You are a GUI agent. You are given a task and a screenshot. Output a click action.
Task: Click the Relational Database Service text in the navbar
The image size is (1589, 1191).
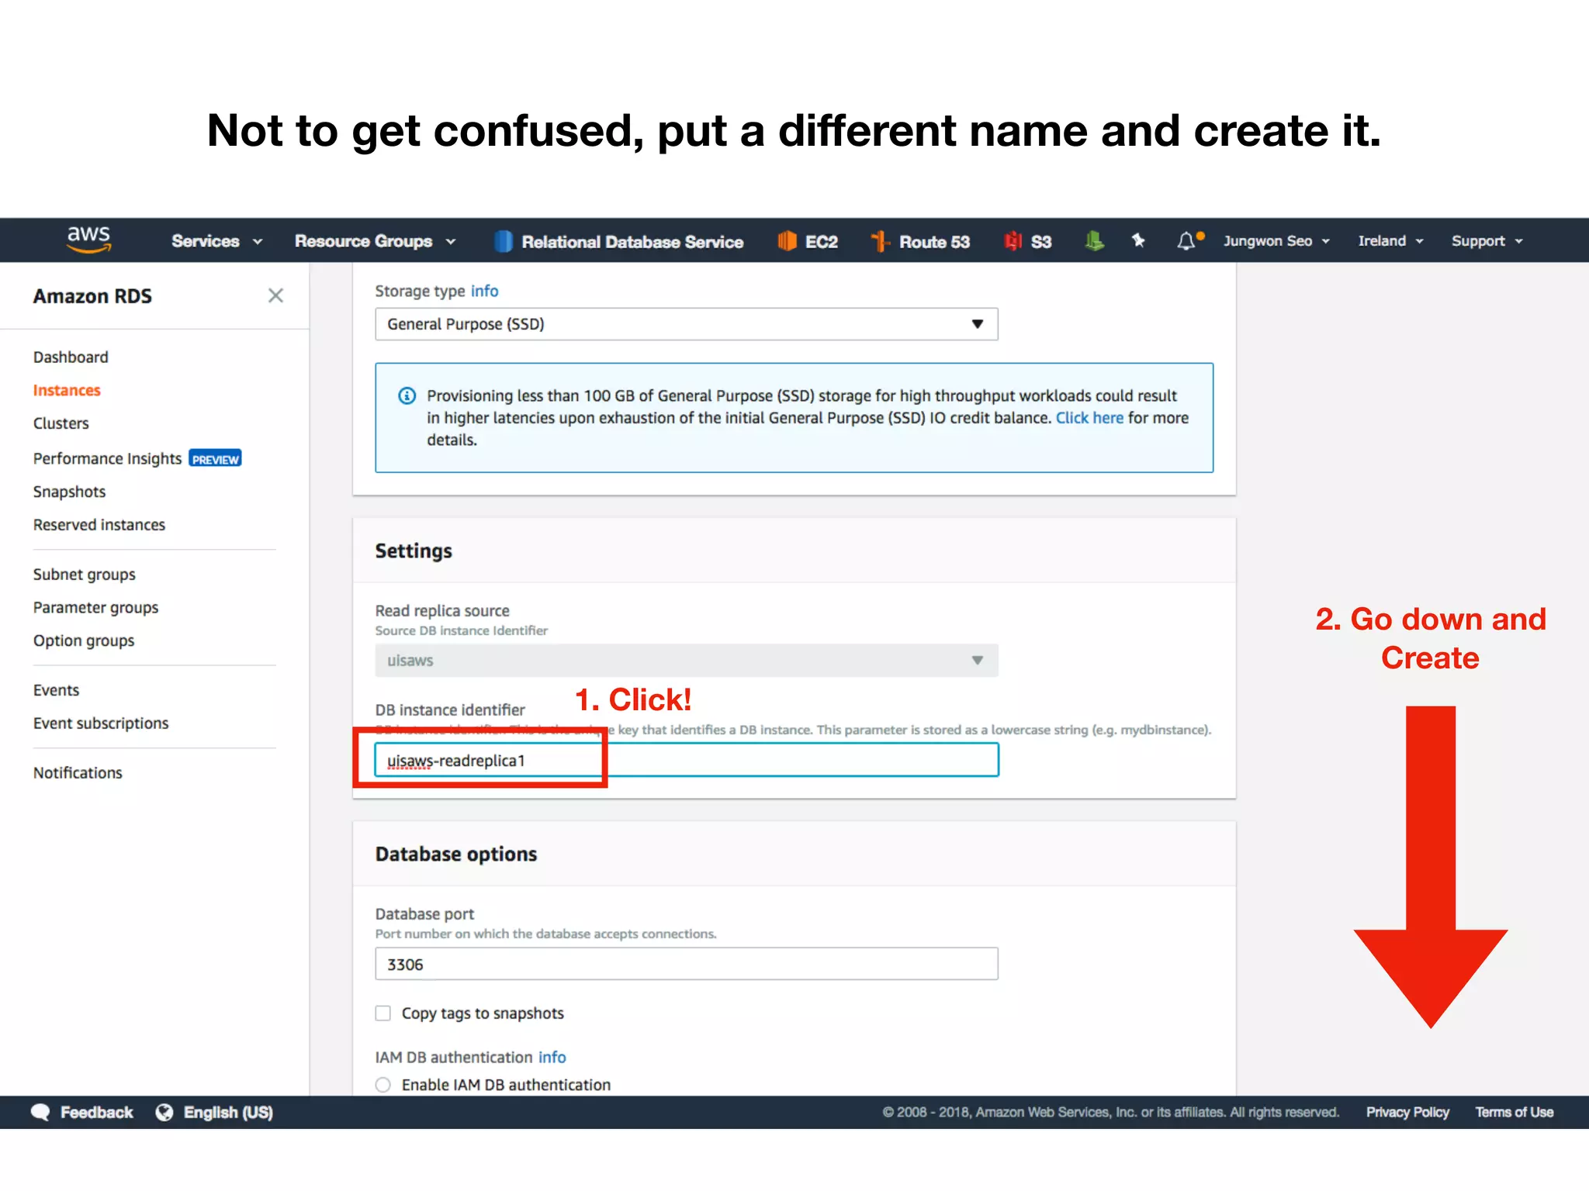pyautogui.click(x=632, y=242)
